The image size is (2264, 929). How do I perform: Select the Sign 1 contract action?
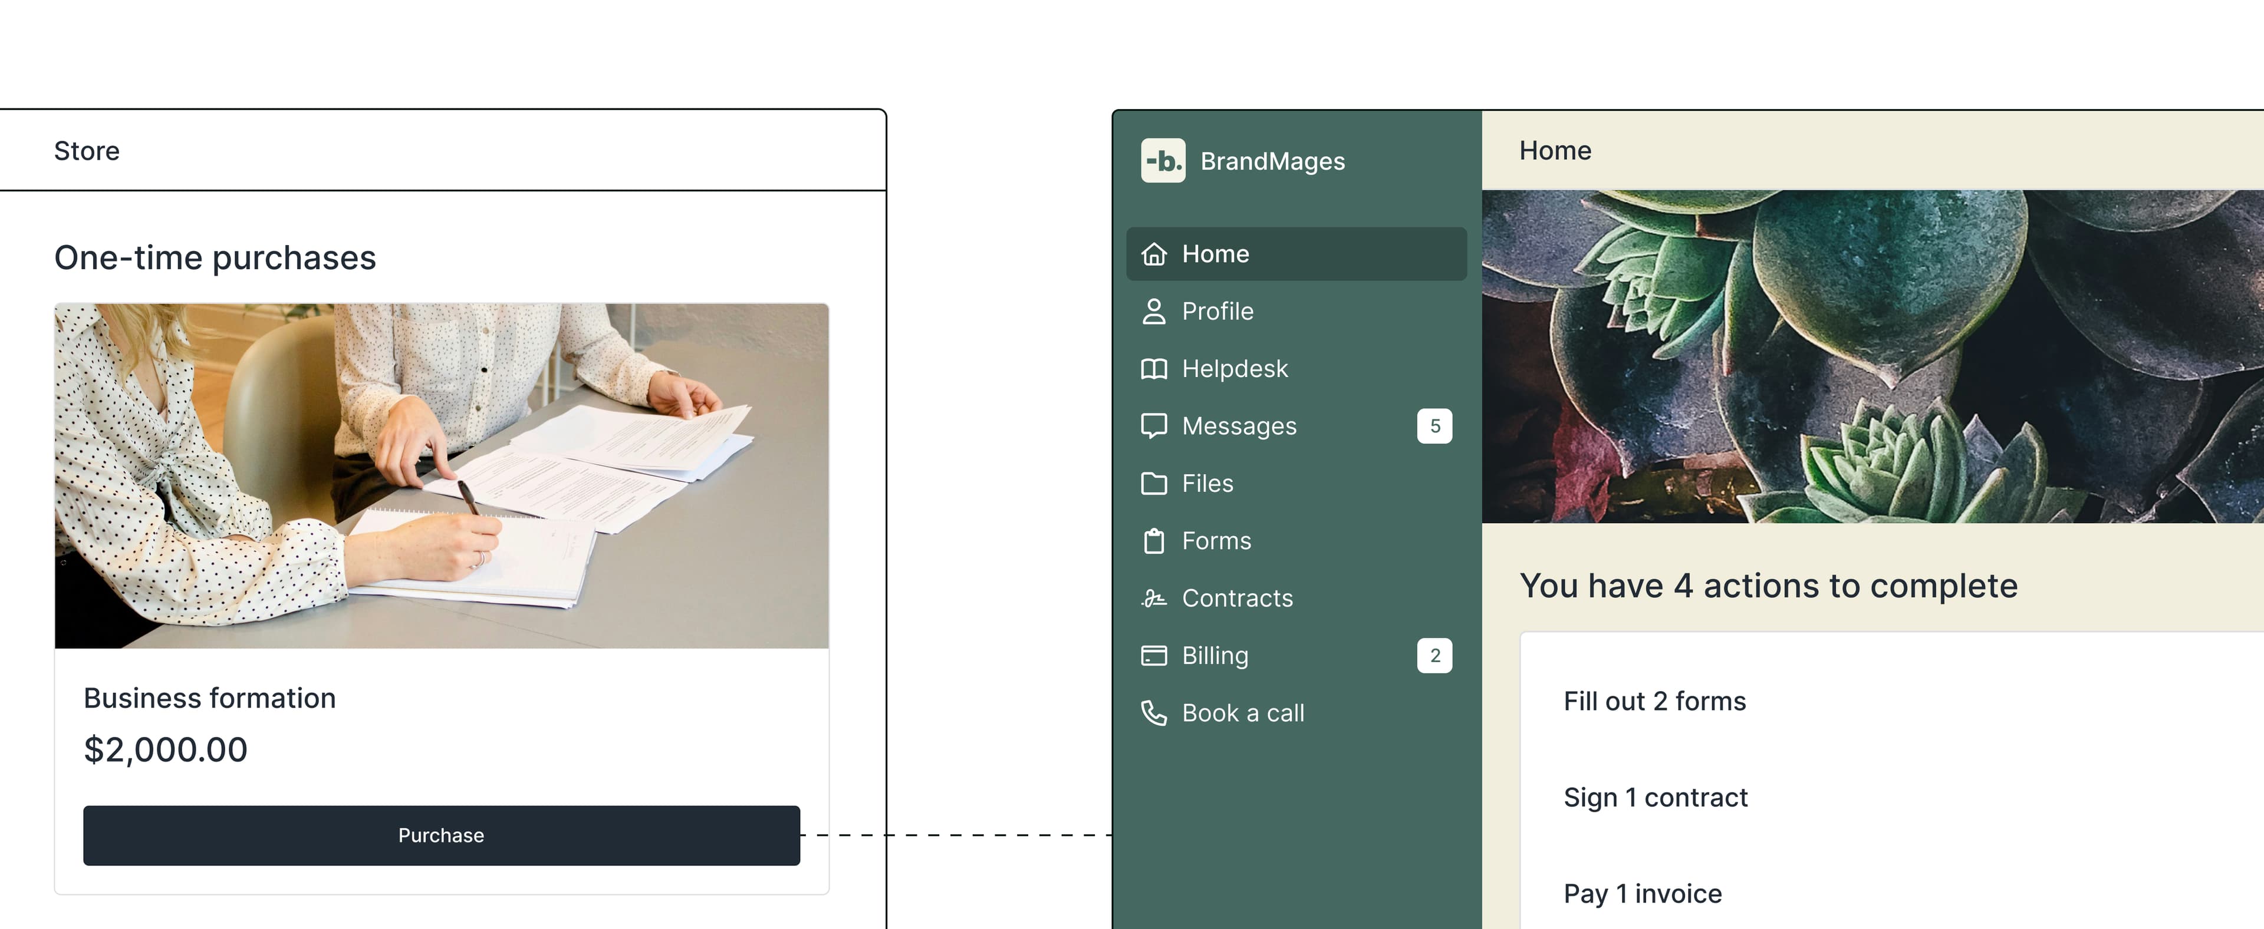coord(1655,797)
